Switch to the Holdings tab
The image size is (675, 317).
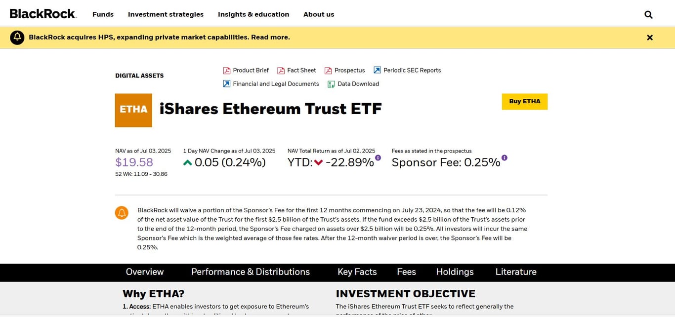click(x=455, y=272)
